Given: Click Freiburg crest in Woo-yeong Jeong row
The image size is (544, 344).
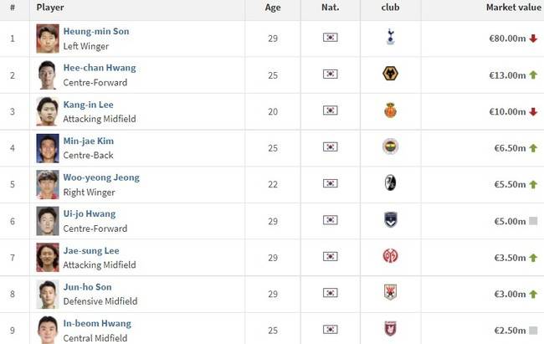Looking at the screenshot, I should (390, 183).
